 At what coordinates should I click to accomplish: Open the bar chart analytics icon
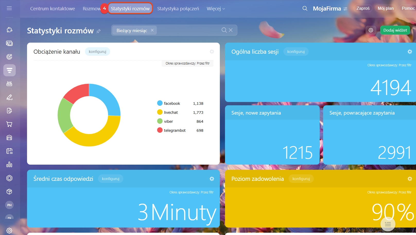[9, 165]
